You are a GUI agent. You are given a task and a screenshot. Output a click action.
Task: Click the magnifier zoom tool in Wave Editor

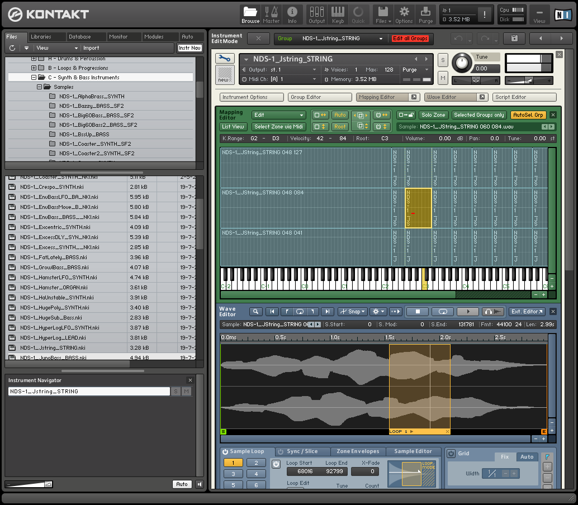pos(255,312)
